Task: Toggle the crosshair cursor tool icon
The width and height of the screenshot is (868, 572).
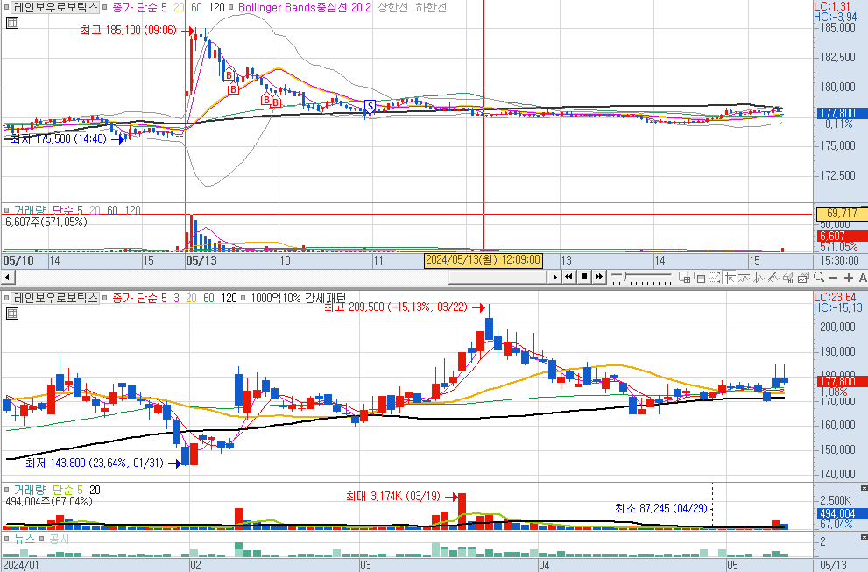Action: [x=729, y=277]
